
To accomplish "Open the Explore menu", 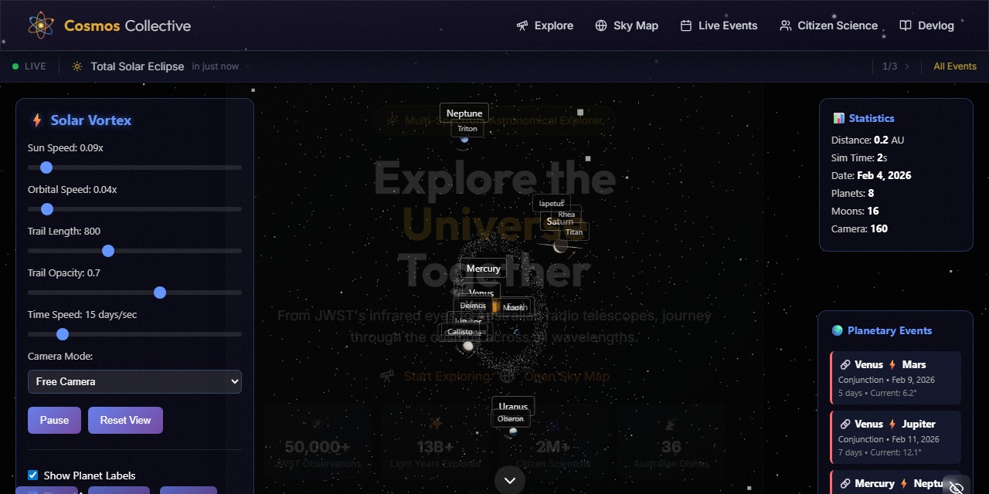I will [545, 25].
